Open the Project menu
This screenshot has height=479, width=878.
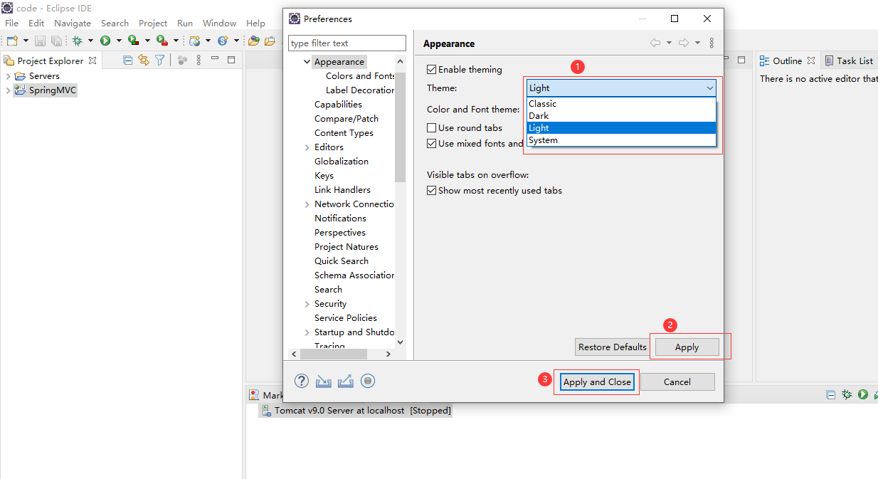point(153,23)
